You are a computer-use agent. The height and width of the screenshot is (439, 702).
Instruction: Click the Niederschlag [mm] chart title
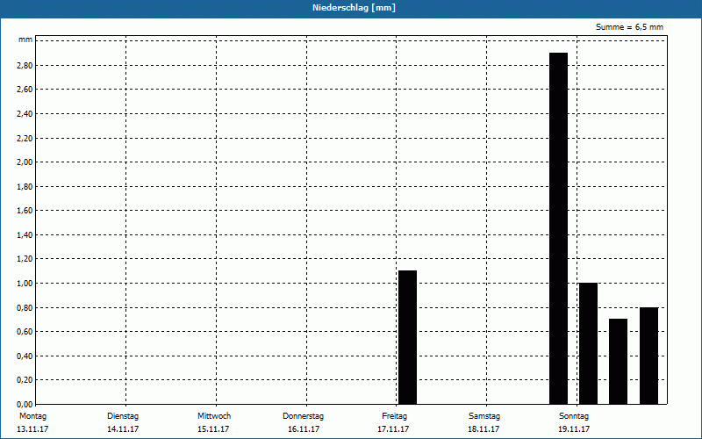coord(354,8)
